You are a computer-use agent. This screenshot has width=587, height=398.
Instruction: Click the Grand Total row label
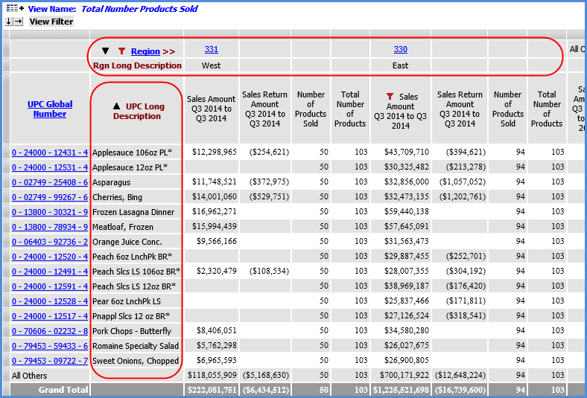click(63, 390)
